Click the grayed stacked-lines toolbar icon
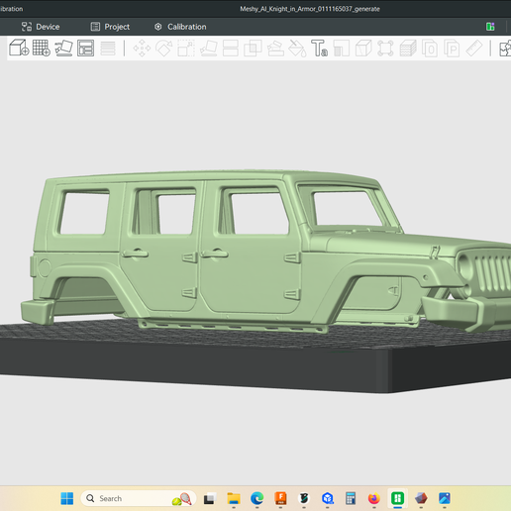 tap(108, 49)
